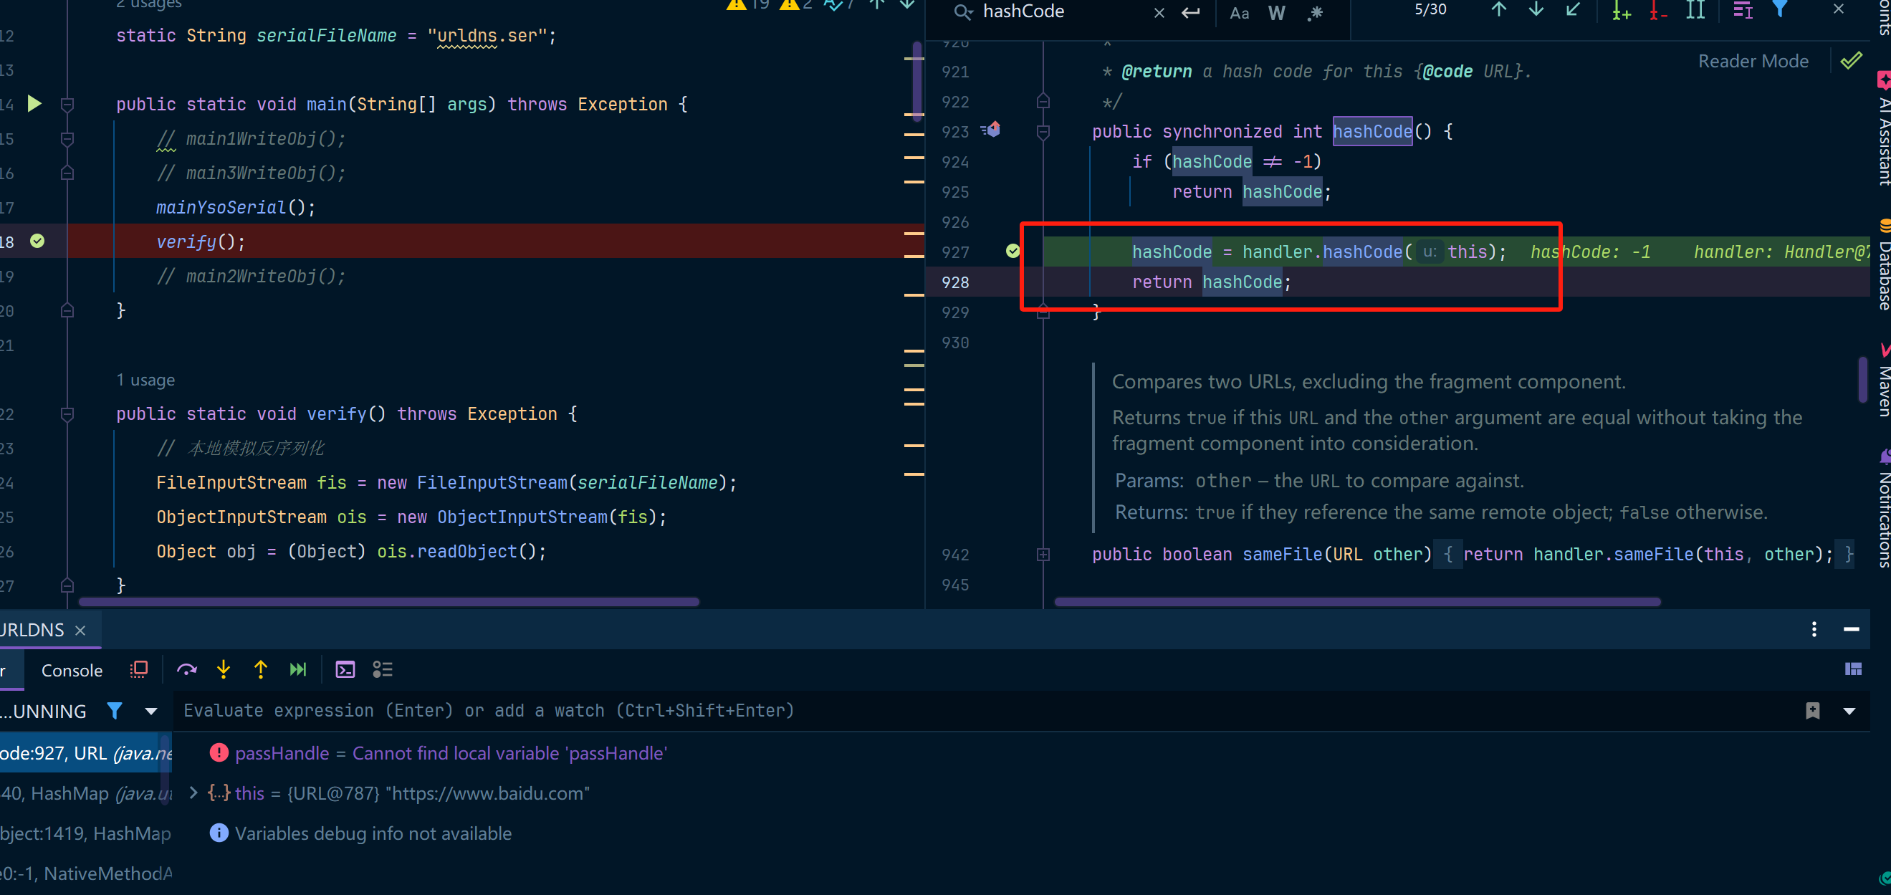
Task: Select hashCode:927 URL stack frame
Action: tap(86, 753)
